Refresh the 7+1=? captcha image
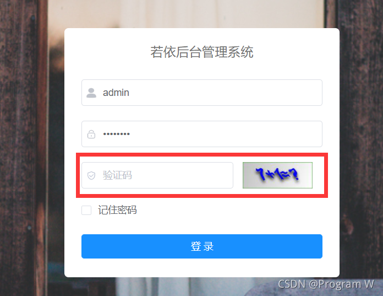This screenshot has height=296, width=383. (x=277, y=175)
